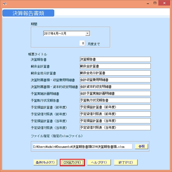Edit the 剰余金計算書 title input field
This screenshot has width=172, height=172.
click(115, 66)
